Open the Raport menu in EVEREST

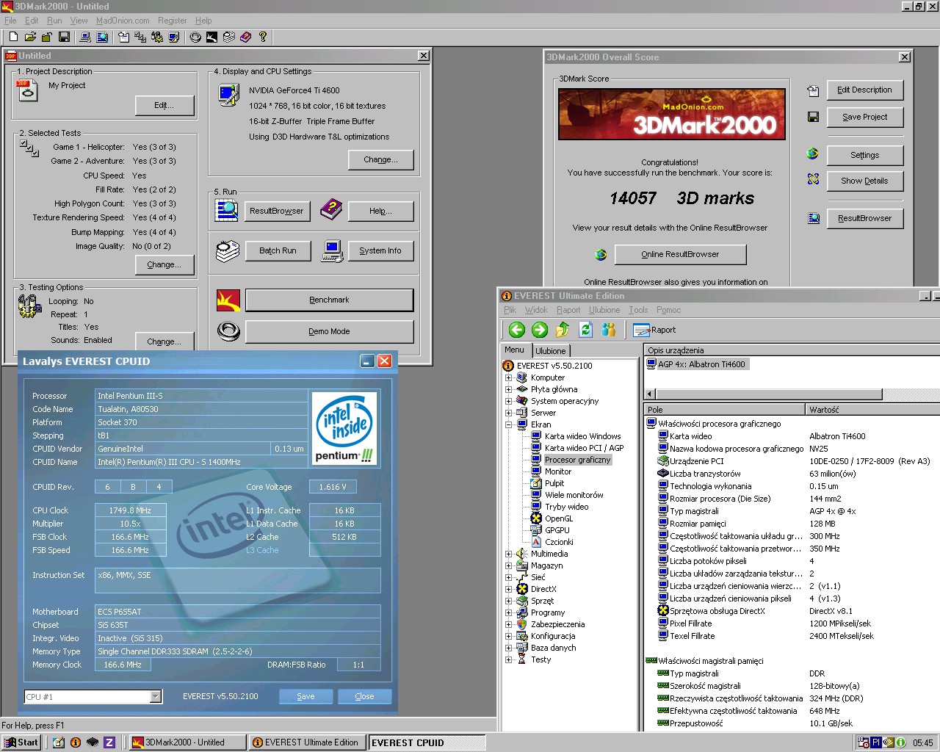tap(568, 310)
